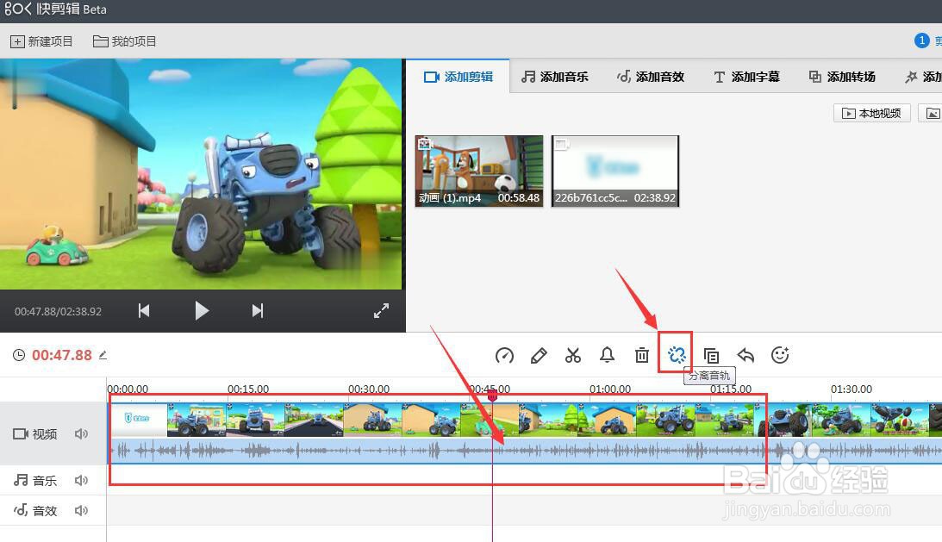Select the 226b761cc5c clip thumbnail
The height and width of the screenshot is (542, 942).
615,171
